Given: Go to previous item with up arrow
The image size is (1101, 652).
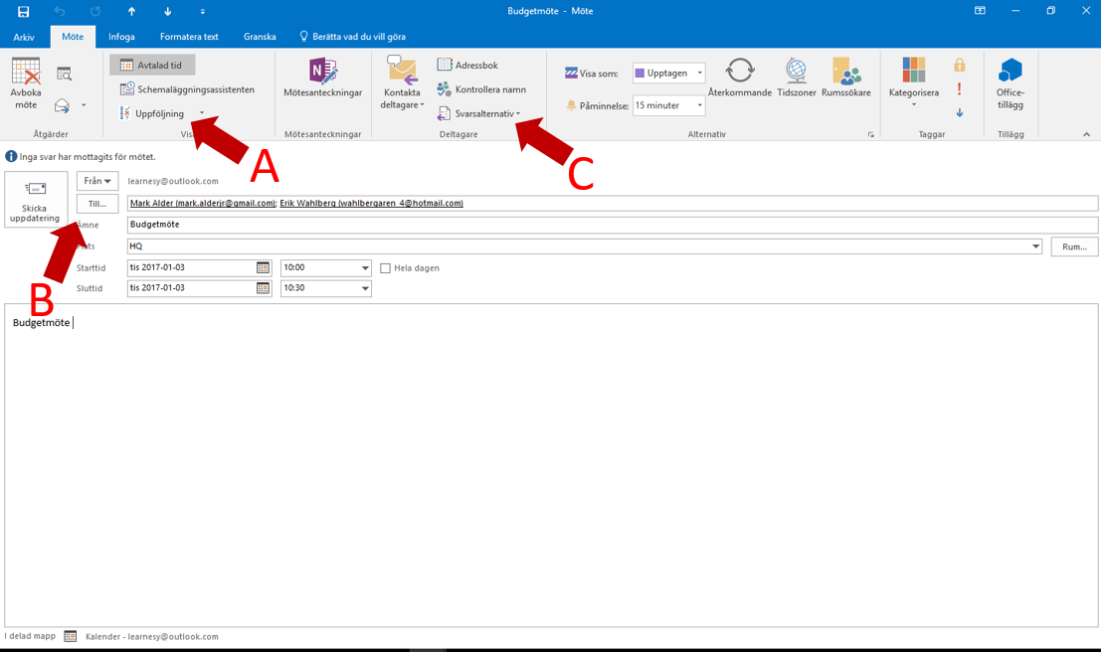Looking at the screenshot, I should (131, 11).
